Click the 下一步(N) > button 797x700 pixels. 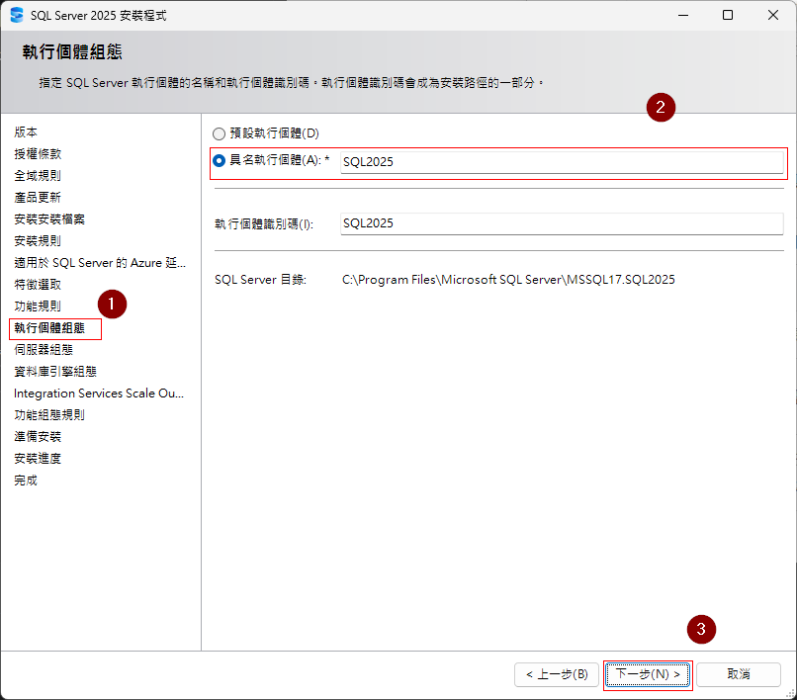pos(648,674)
